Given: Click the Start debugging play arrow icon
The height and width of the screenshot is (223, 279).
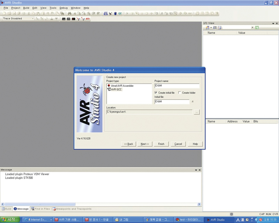Looking at the screenshot, I should click(x=127, y=13).
